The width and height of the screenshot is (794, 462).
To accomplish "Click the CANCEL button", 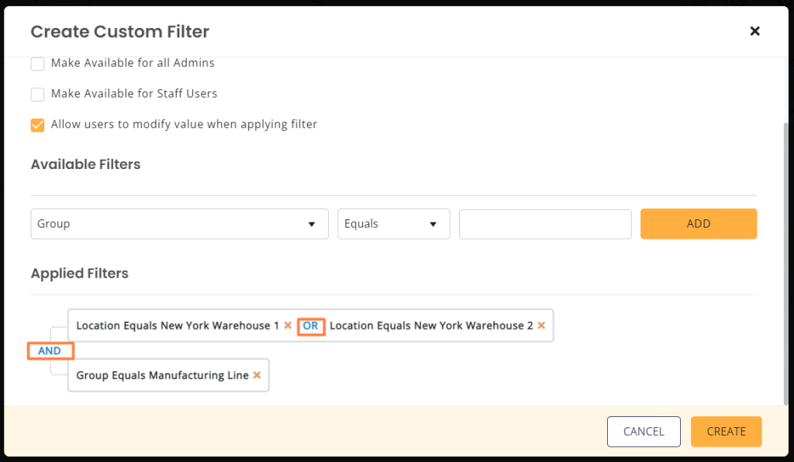I will pos(644,432).
